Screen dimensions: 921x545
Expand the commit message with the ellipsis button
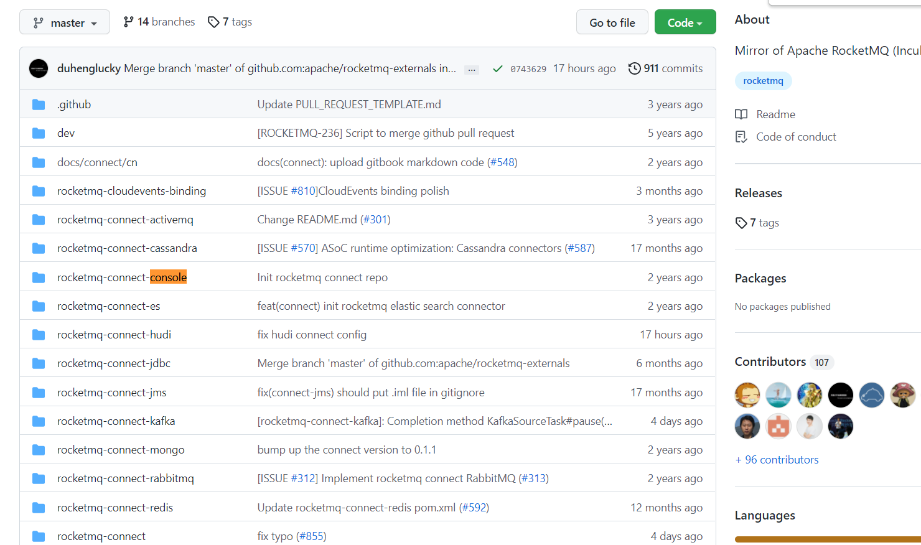point(471,69)
